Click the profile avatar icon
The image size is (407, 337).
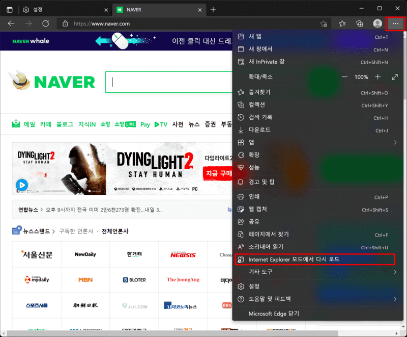(377, 23)
